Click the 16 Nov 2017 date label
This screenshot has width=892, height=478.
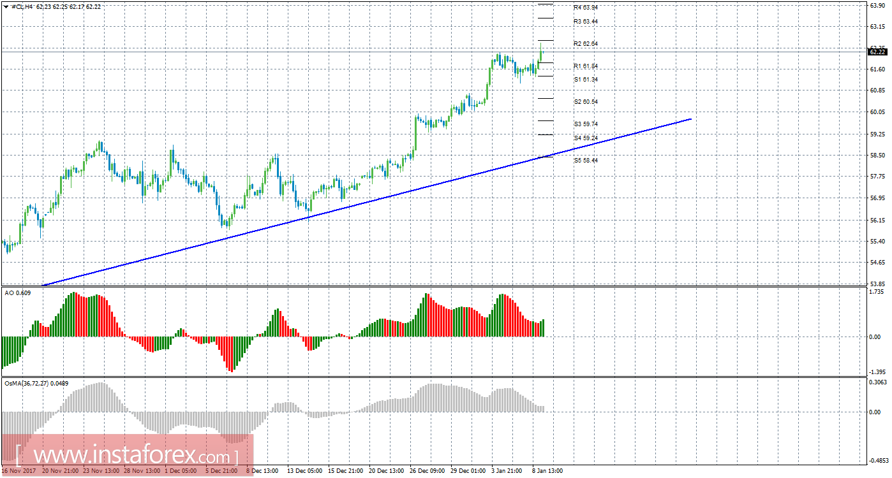pos(17,471)
